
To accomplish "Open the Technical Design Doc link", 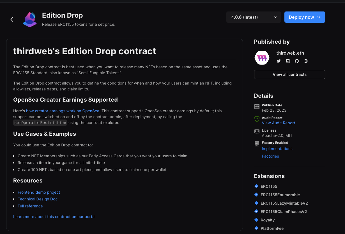I will [38, 199].
